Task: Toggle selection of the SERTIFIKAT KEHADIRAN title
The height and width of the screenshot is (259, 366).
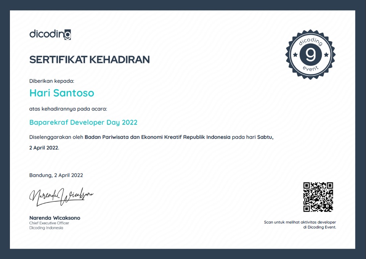Action: pos(90,60)
